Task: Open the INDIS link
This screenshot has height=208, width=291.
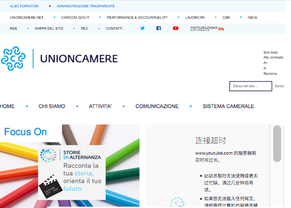Action: 252,17
